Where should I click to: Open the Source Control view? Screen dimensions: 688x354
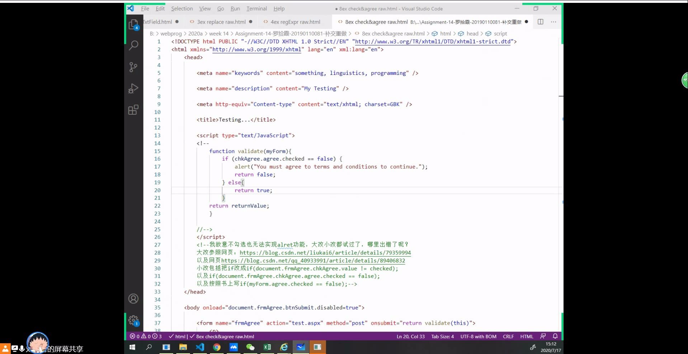[x=133, y=67]
